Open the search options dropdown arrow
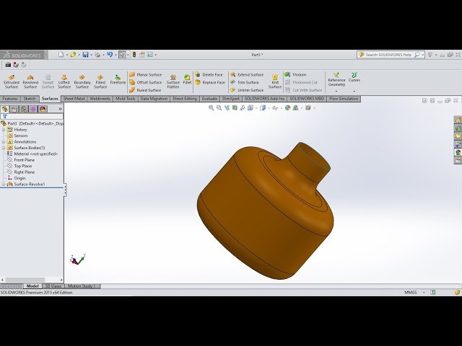 coord(423,55)
